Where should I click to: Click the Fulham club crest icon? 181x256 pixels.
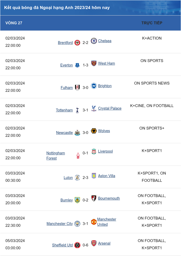point(77,87)
